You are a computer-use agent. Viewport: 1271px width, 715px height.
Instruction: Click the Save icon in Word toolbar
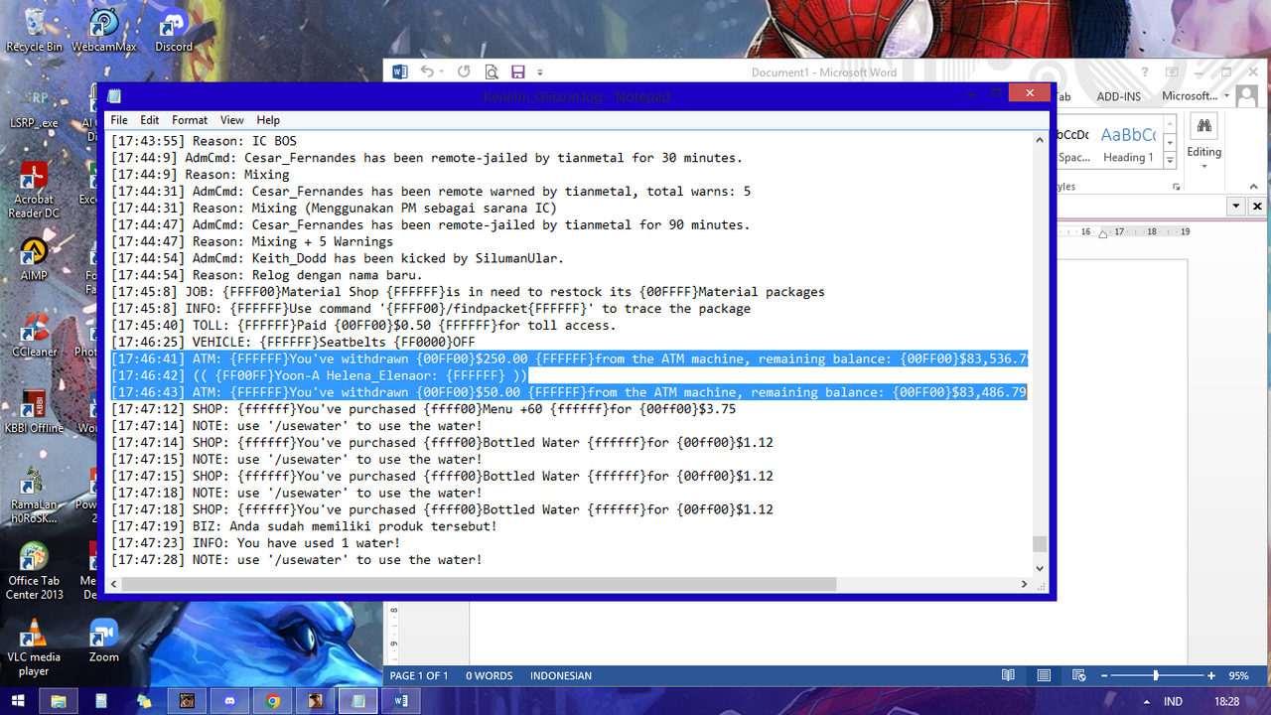click(x=517, y=71)
